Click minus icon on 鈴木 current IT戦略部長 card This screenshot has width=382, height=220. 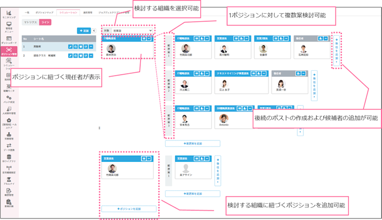coord(149,39)
